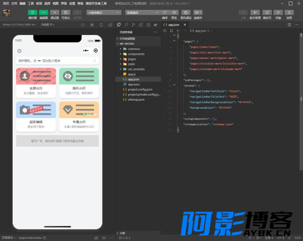Click the split editor icon
The height and width of the screenshot is (241, 303).
point(290,25)
